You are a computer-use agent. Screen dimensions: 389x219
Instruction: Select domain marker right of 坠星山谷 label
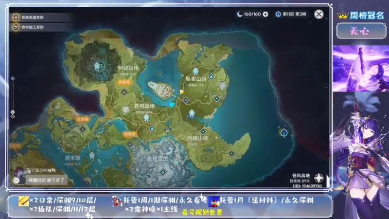[x=211, y=77]
